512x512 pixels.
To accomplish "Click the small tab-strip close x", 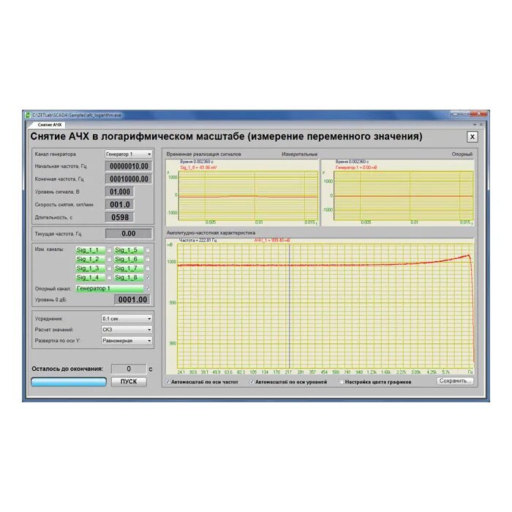I will [x=481, y=125].
